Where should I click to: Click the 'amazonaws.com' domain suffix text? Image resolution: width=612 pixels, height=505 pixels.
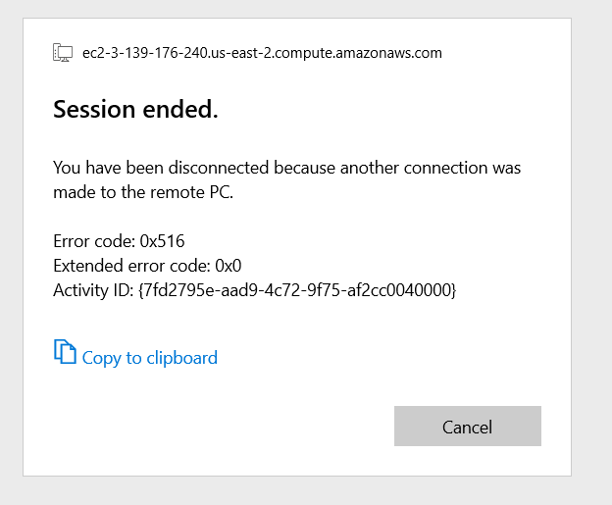[x=388, y=53]
